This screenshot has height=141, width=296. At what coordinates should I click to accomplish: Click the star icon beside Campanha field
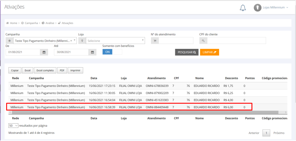pos(9,41)
